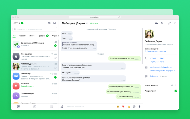Click the microphone voice message icon
The width and height of the screenshot is (190, 119).
click(139, 107)
